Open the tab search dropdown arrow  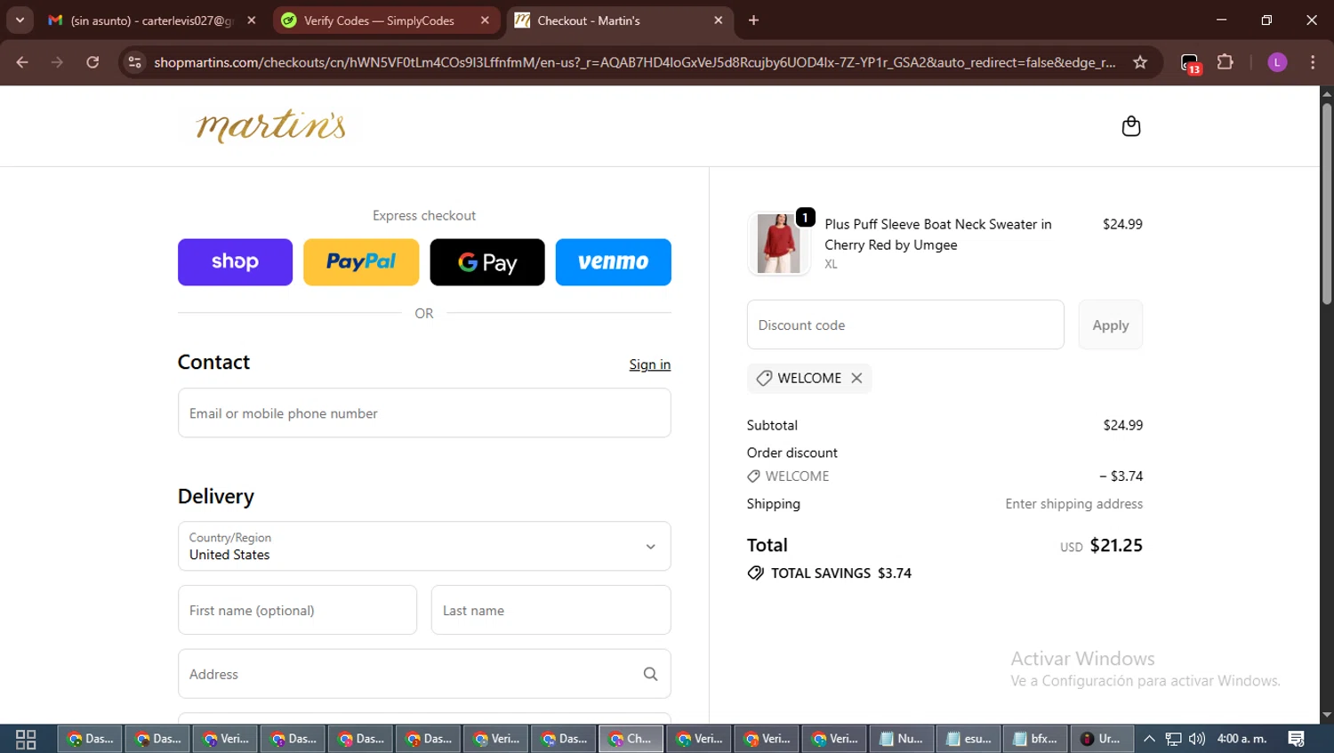20,20
